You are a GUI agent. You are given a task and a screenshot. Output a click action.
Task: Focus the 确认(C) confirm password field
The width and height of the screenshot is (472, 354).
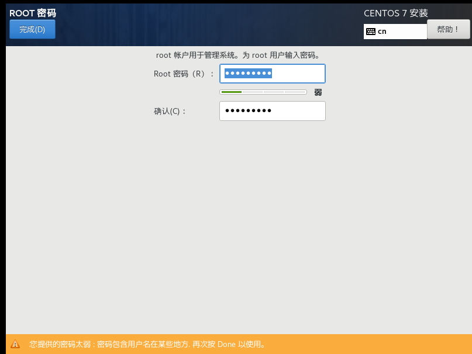click(273, 111)
